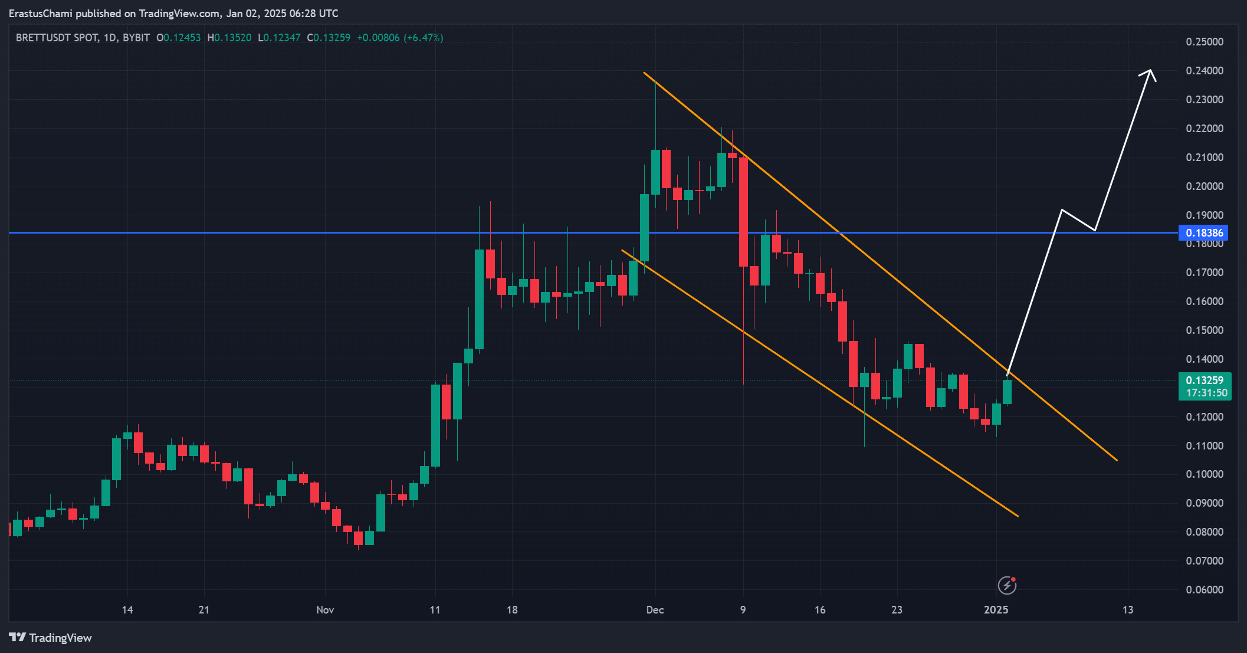Click the 0.25000 price axis value
Image resolution: width=1247 pixels, height=653 pixels.
tap(1205, 42)
